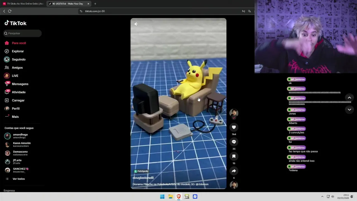
Task: Toggle the video mute speaker icon
Action: [136, 24]
